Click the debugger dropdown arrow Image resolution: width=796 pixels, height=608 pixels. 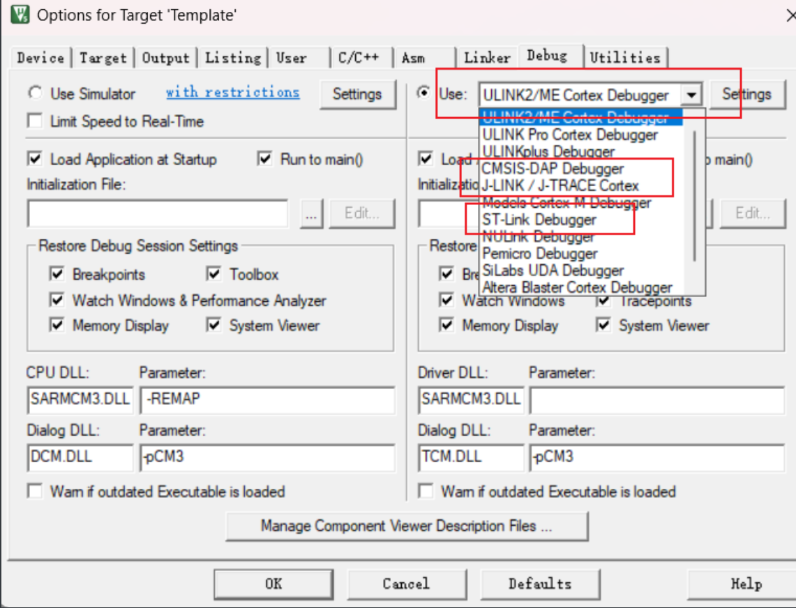[x=691, y=95]
